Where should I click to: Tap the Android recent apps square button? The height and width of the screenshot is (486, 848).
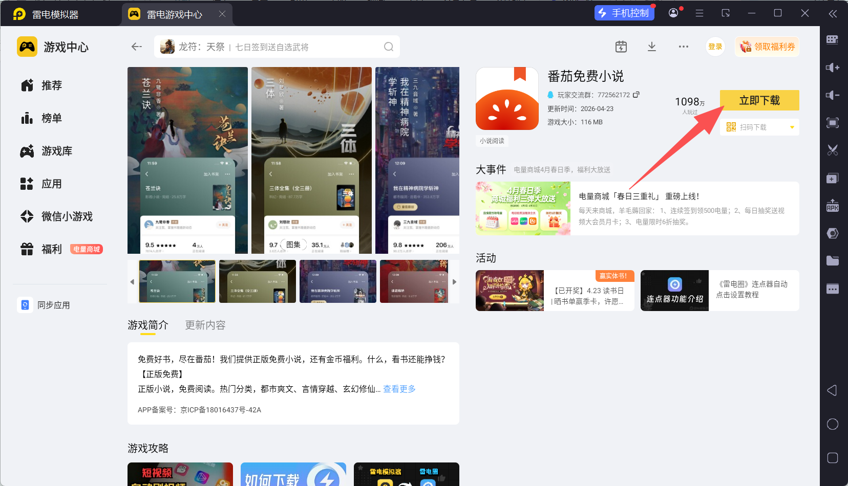pos(833,458)
